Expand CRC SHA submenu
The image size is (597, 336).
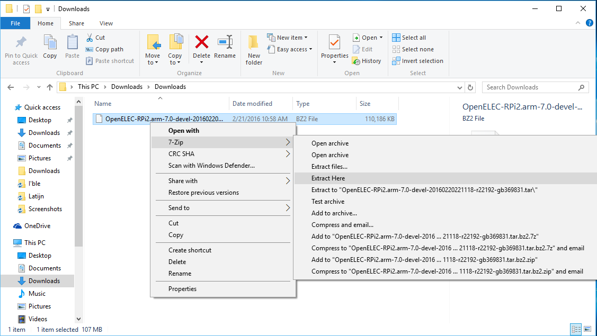[222, 154]
